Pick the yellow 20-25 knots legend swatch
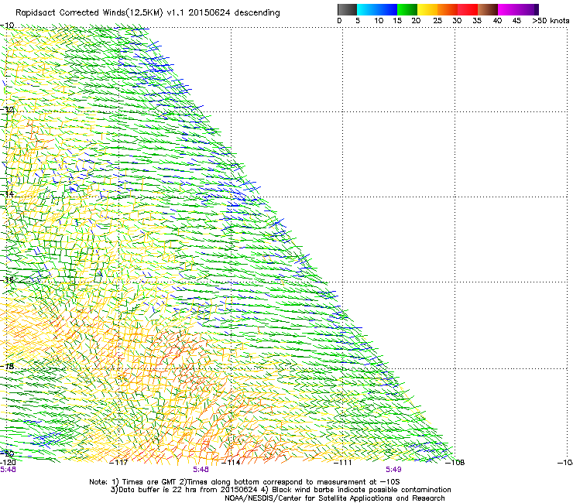This screenshot has height=503, width=573. [427, 9]
